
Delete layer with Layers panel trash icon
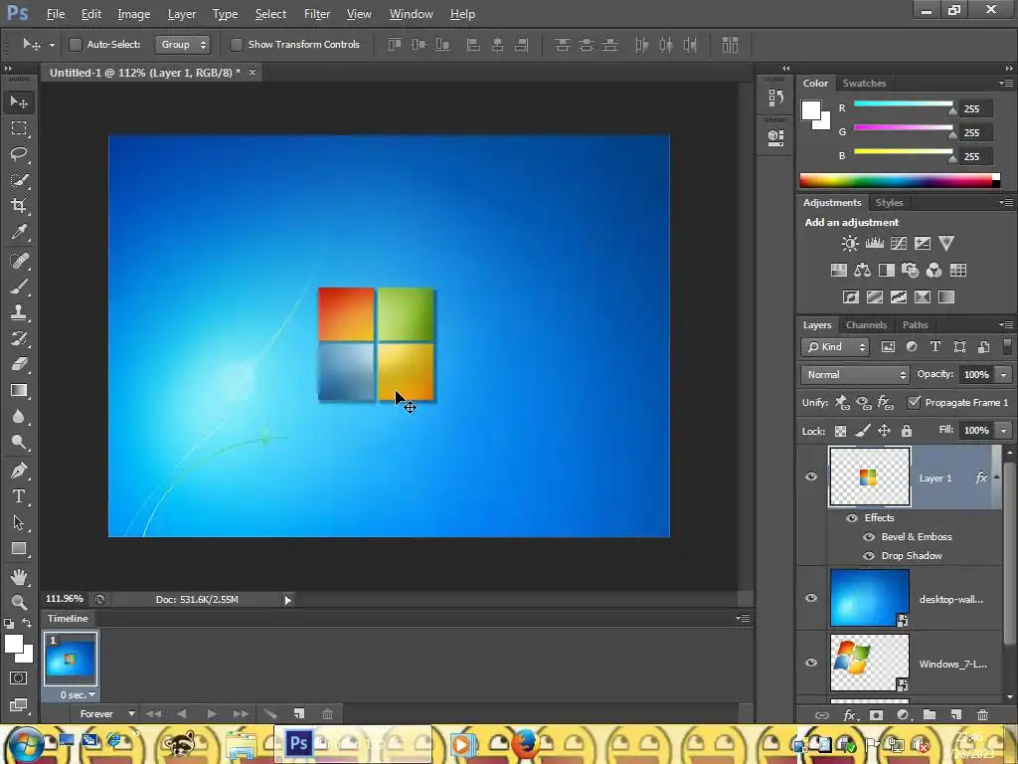coord(982,714)
